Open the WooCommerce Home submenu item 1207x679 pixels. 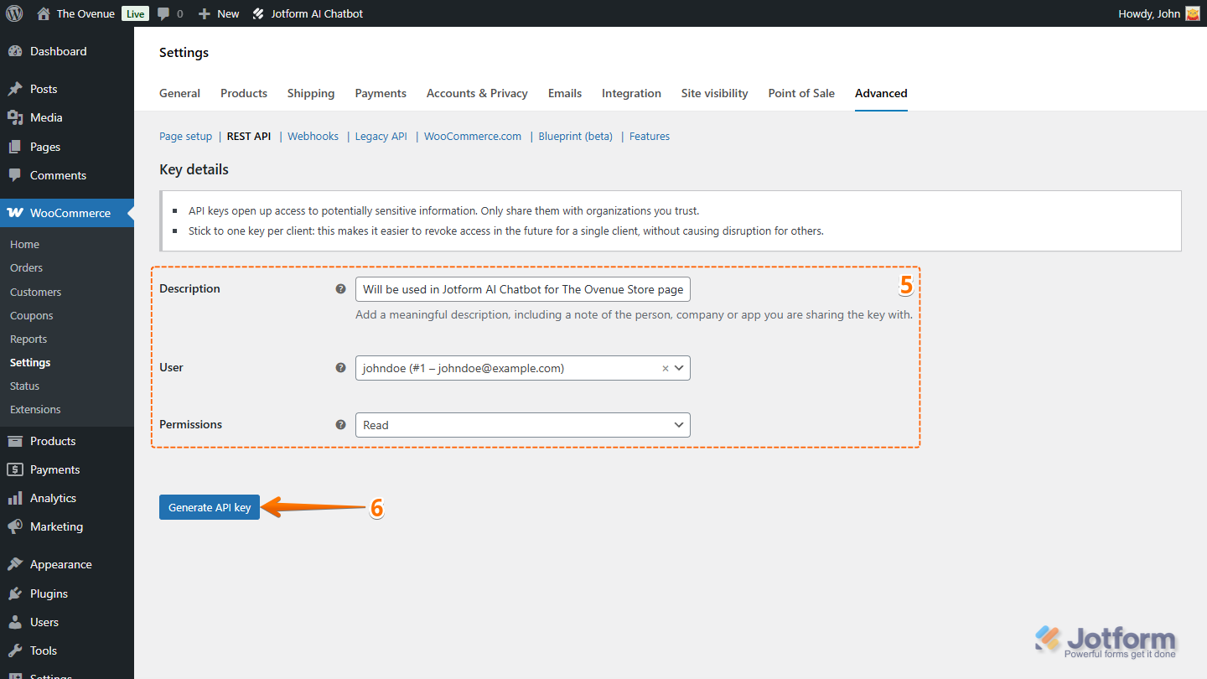[x=24, y=244]
